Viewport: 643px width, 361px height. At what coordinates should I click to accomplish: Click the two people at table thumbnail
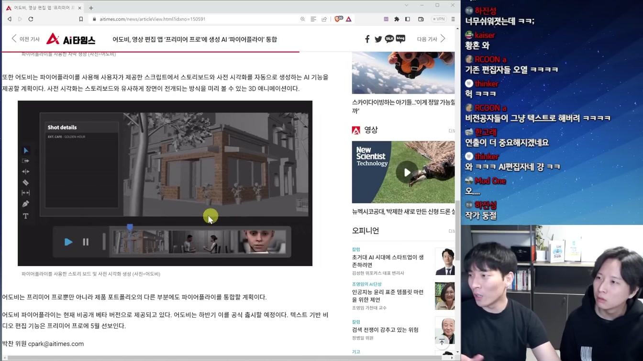[x=200, y=242]
